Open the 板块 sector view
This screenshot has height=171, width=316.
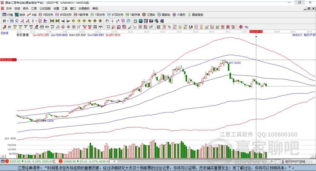[20, 15]
